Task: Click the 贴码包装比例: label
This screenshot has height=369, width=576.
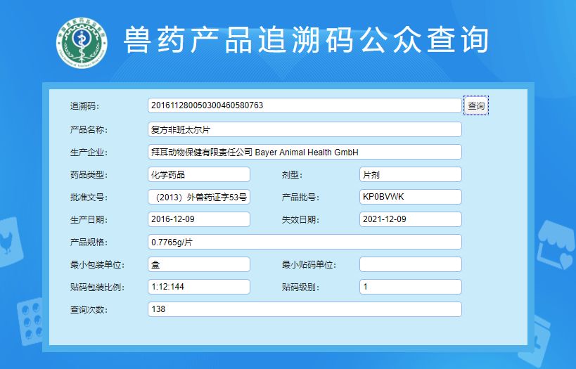Action: coord(97,287)
